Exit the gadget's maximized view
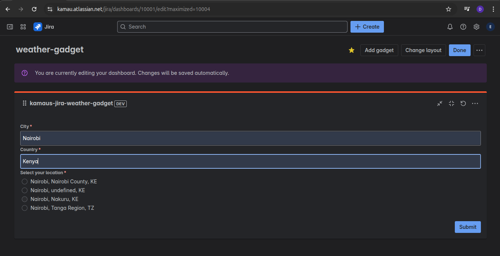 coord(452,103)
